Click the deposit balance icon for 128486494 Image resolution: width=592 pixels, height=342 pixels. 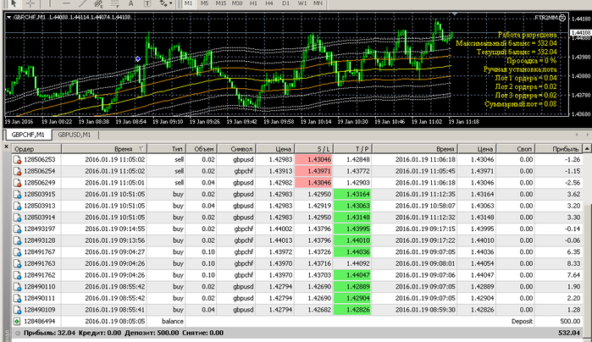[17, 322]
